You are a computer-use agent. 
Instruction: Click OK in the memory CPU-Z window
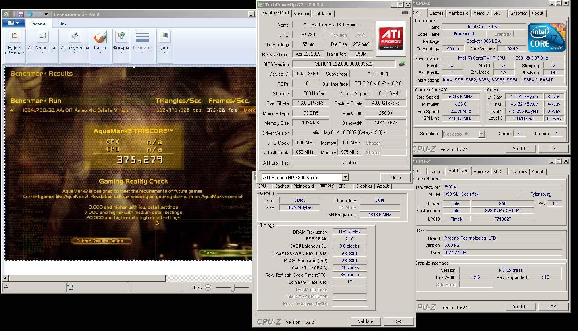coord(398,321)
